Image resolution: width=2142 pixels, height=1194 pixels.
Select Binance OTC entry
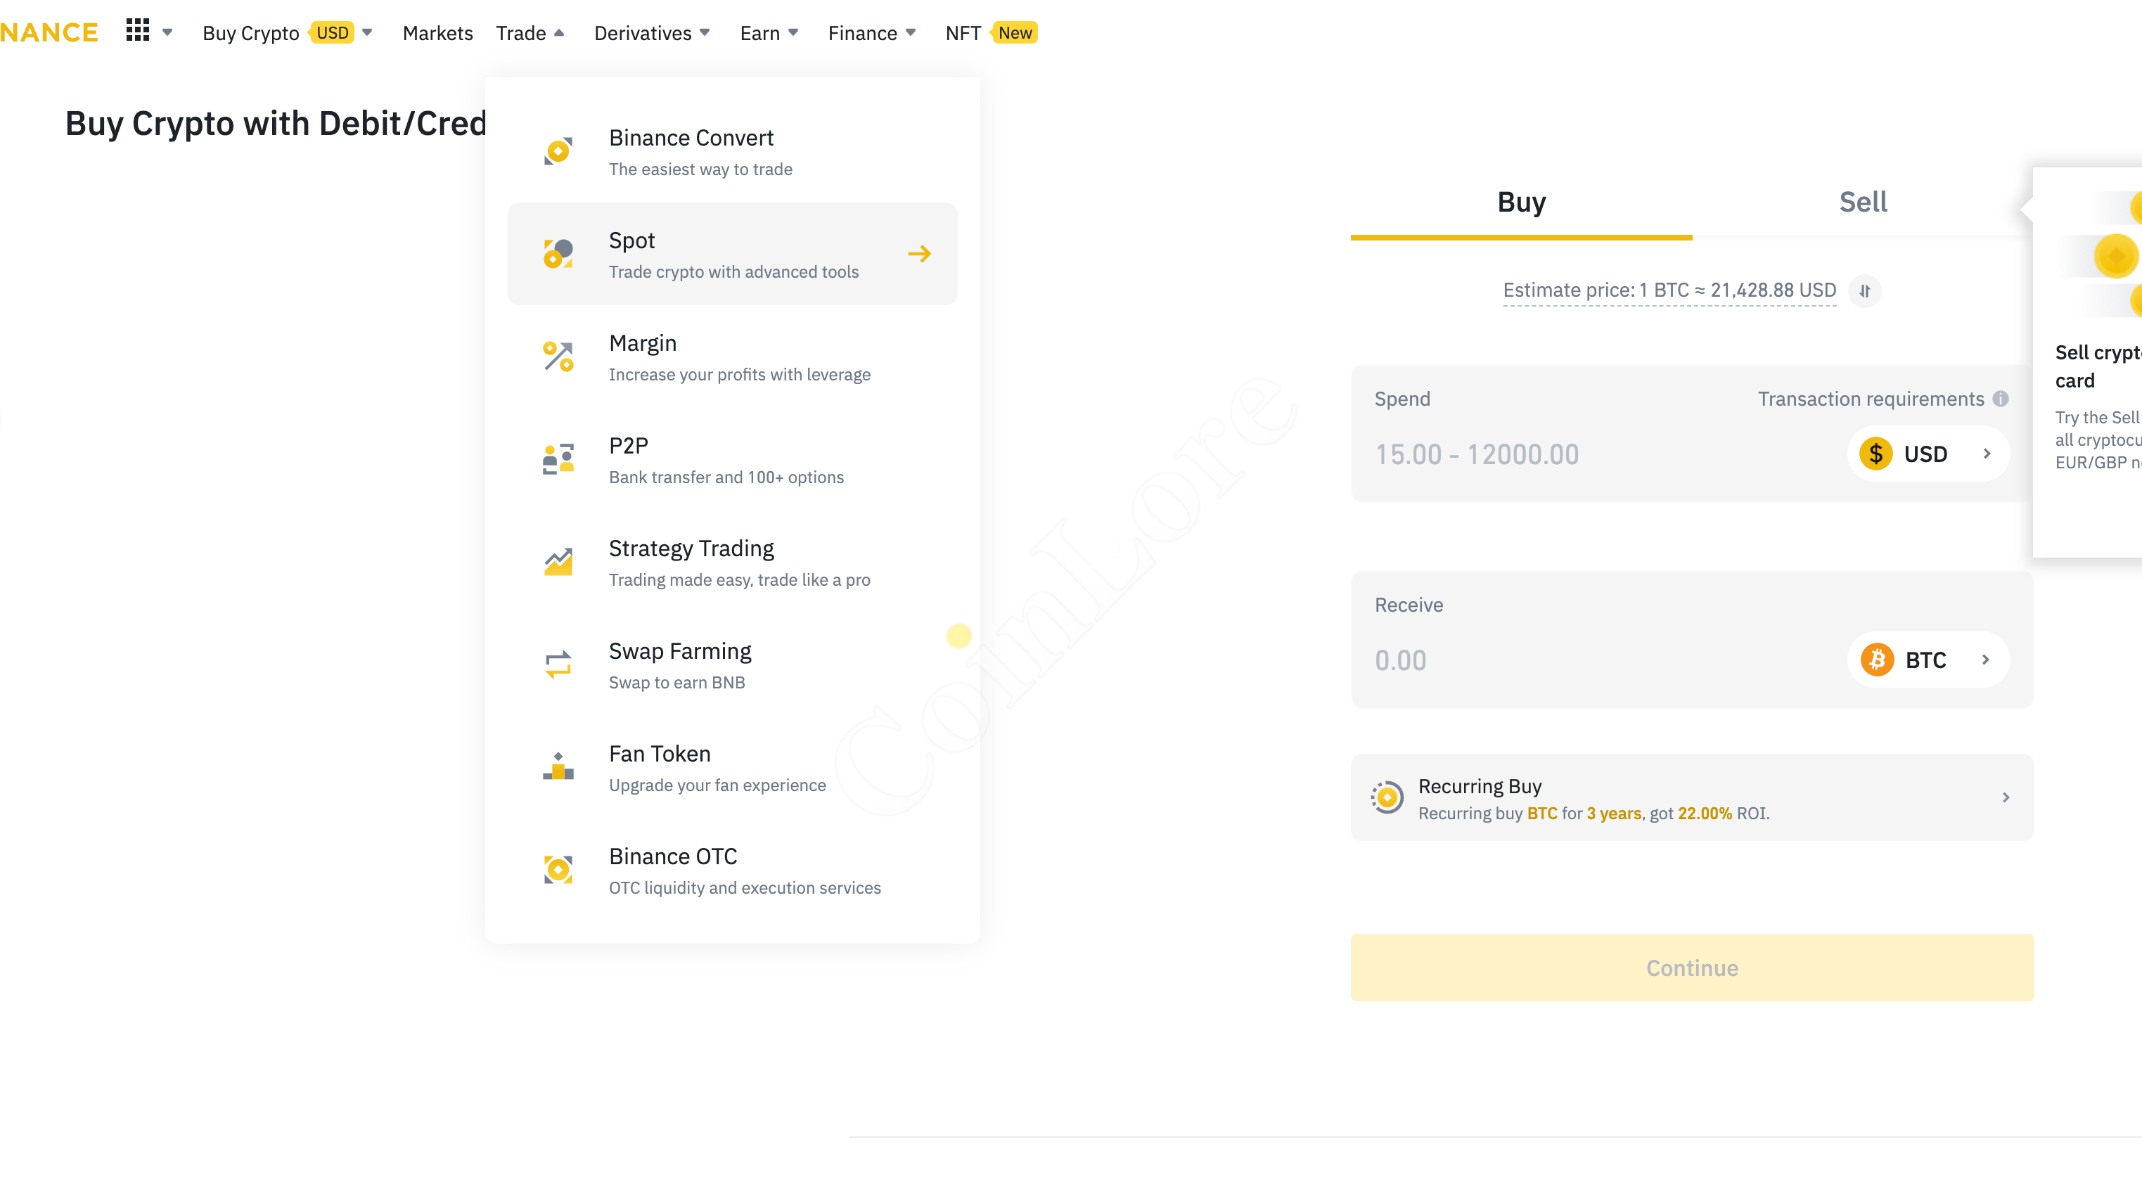(732, 870)
